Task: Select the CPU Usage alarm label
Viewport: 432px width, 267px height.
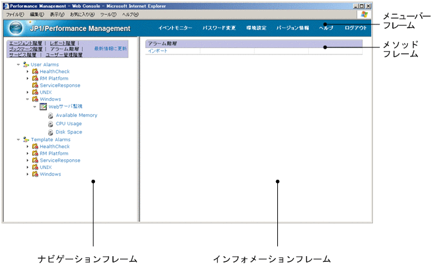Action: 69,124
